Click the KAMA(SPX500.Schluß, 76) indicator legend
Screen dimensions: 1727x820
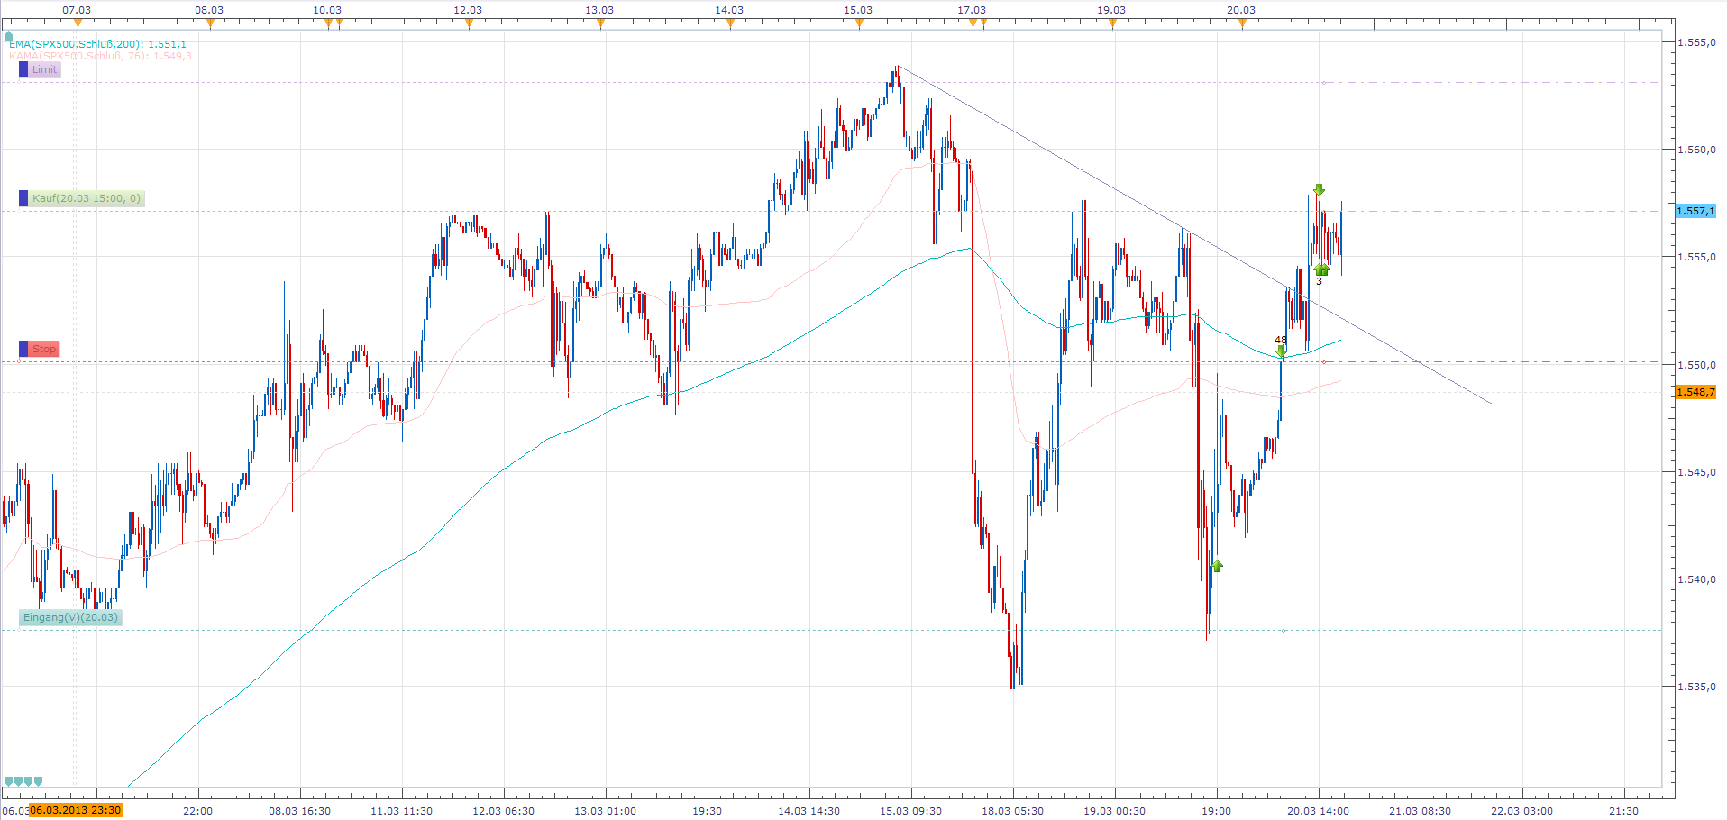100,56
